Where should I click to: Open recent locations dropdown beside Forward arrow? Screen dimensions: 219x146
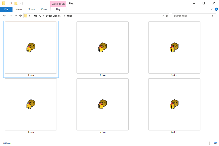(16, 16)
